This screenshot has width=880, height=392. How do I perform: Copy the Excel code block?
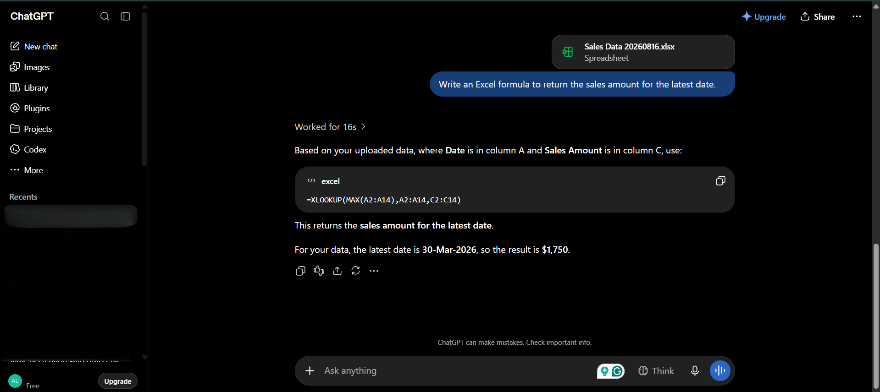click(x=720, y=181)
